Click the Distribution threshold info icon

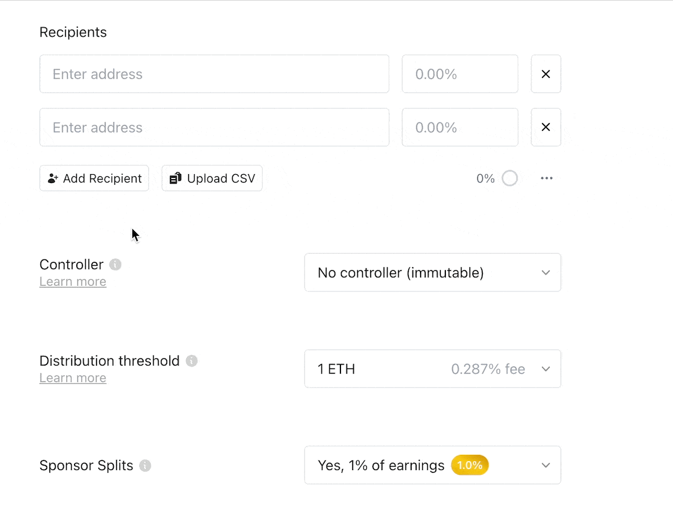(x=192, y=361)
